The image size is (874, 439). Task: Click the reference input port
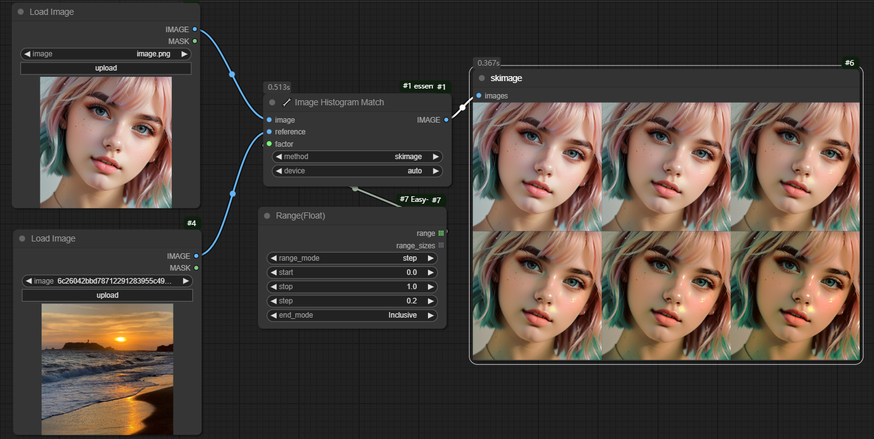(x=269, y=132)
